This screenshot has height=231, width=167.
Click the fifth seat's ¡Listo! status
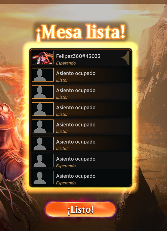coord(62,149)
